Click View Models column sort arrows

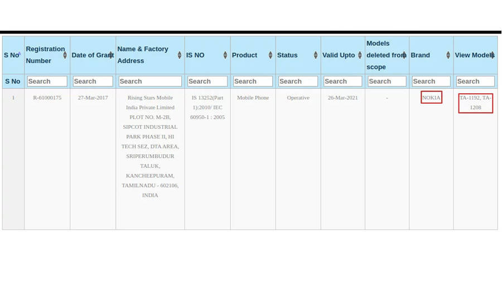point(493,55)
